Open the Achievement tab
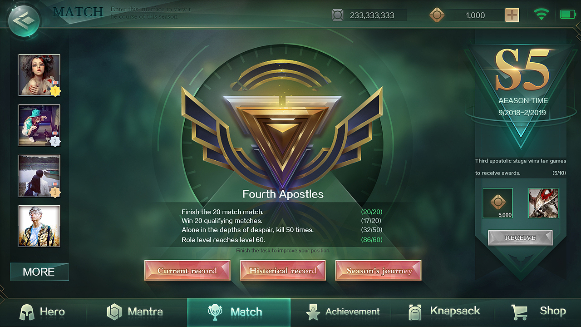Image resolution: width=581 pixels, height=327 pixels. pos(343,312)
